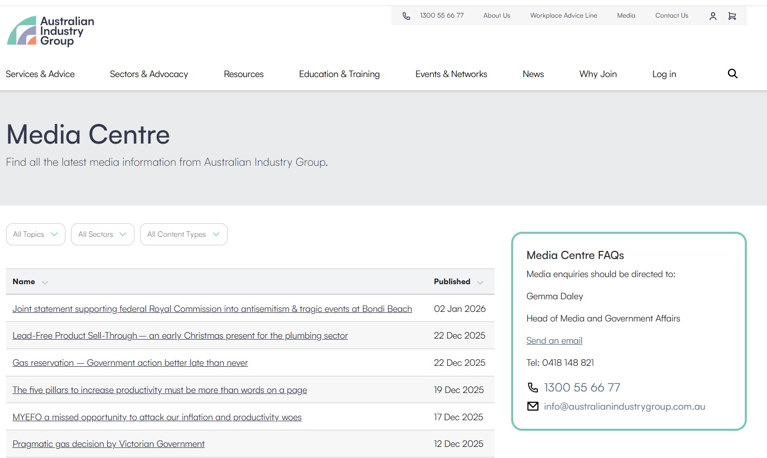Open the user account icon
This screenshot has height=458, width=767.
click(713, 16)
